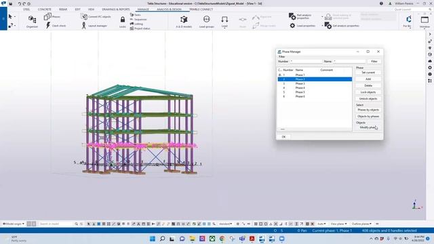The width and height of the screenshot is (434, 244).
Task: Click OK in Phase Manager
Action: pos(283,137)
